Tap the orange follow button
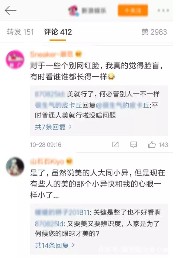This screenshot has width=173, height=257. point(133,11)
